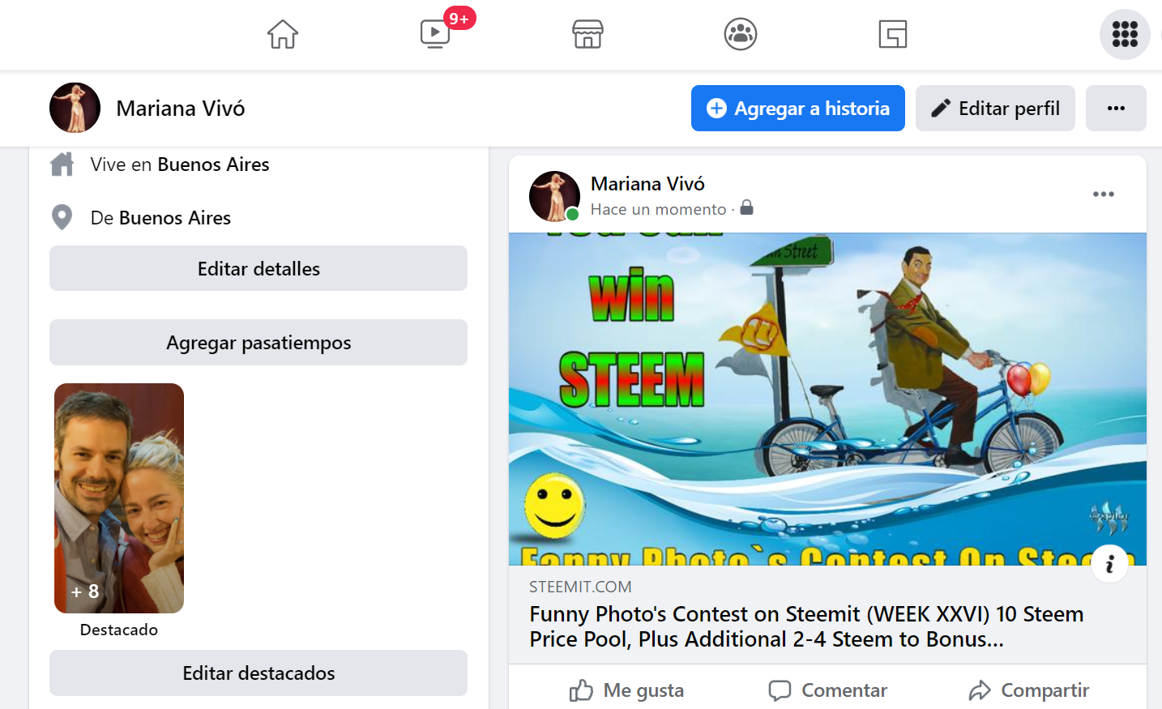Click Mariana Vivó avatar in profile header
The height and width of the screenshot is (709, 1162).
(x=75, y=108)
